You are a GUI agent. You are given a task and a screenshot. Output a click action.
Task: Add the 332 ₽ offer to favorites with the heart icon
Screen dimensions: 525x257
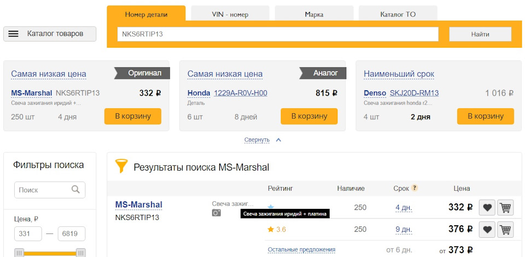click(487, 208)
